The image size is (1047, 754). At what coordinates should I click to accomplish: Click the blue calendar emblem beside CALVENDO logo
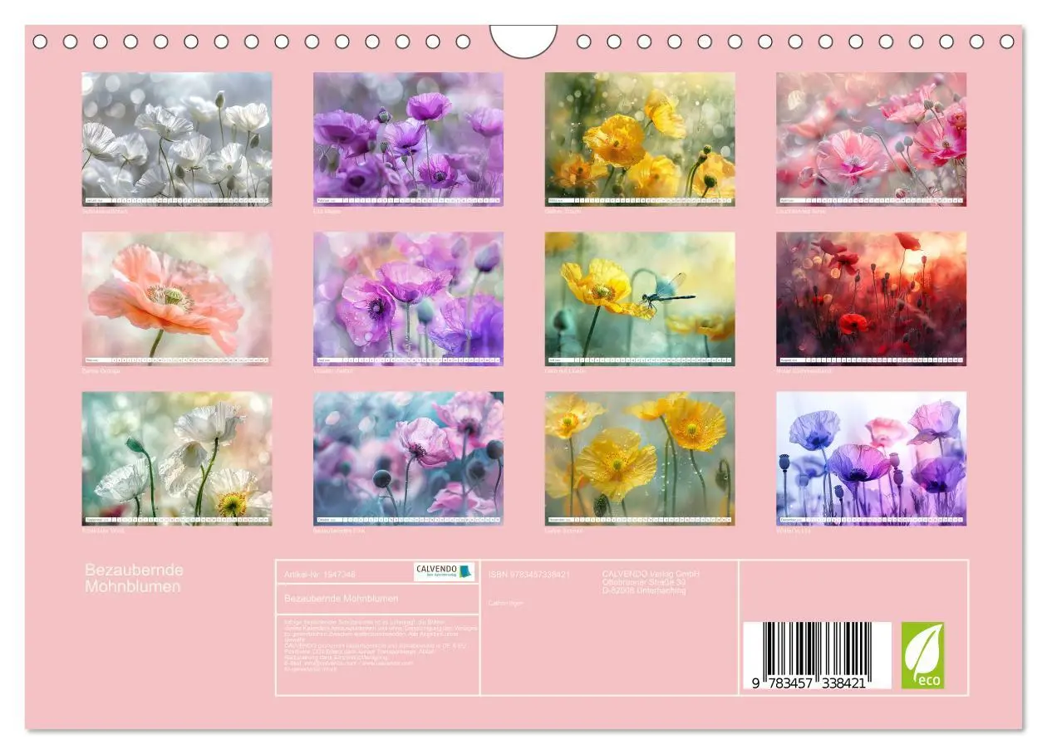point(463,572)
